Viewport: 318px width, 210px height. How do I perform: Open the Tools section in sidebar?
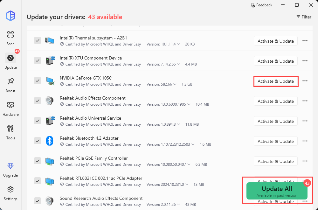(x=10, y=132)
